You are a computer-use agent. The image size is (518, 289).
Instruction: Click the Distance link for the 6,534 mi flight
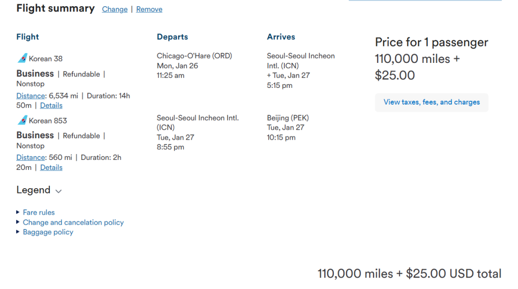[31, 96]
